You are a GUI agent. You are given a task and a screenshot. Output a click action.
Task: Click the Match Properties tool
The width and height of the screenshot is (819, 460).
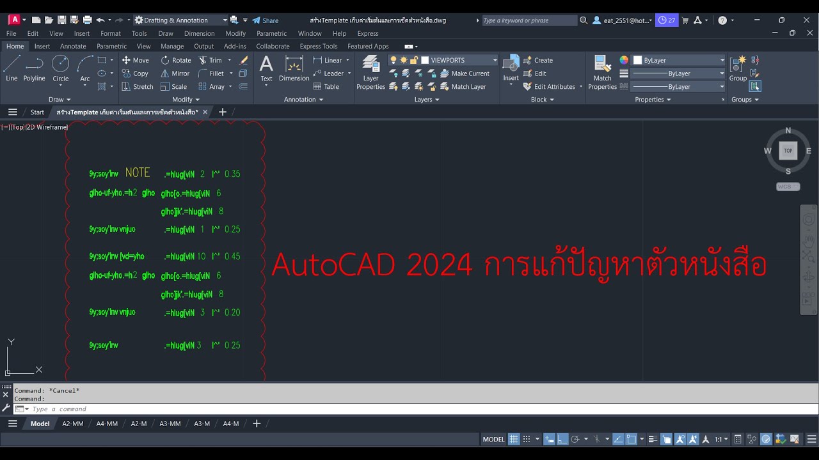[x=602, y=72]
